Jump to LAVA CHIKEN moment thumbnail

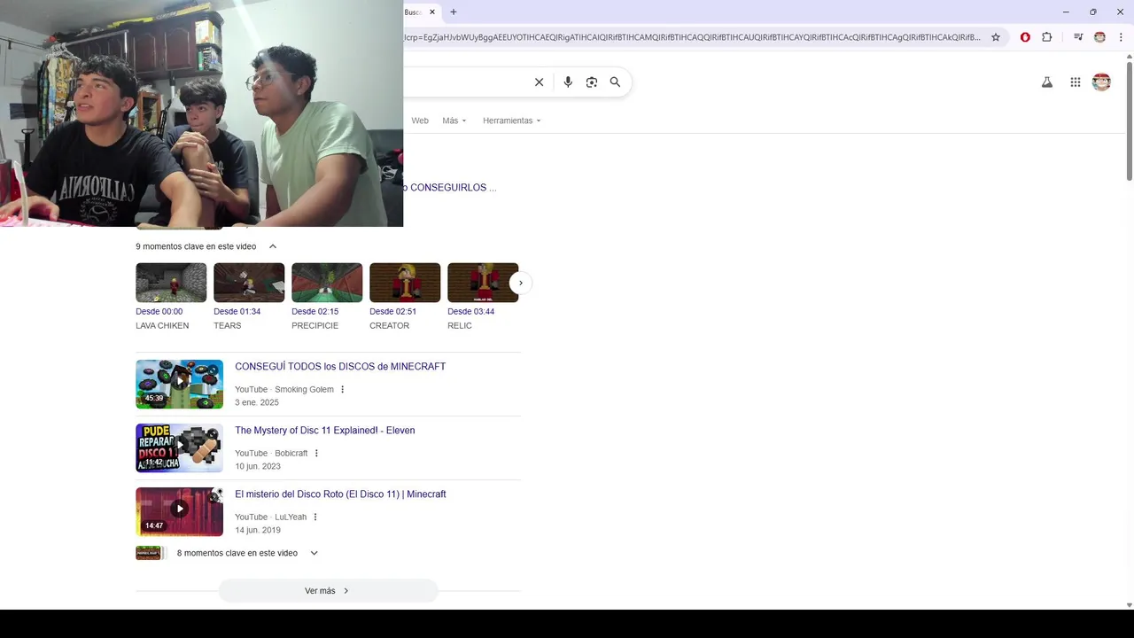coord(171,283)
